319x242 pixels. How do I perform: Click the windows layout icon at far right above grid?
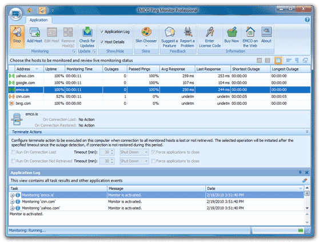305,60
